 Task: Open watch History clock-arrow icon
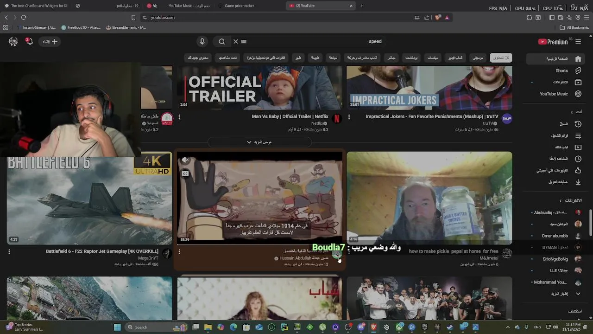(578, 124)
